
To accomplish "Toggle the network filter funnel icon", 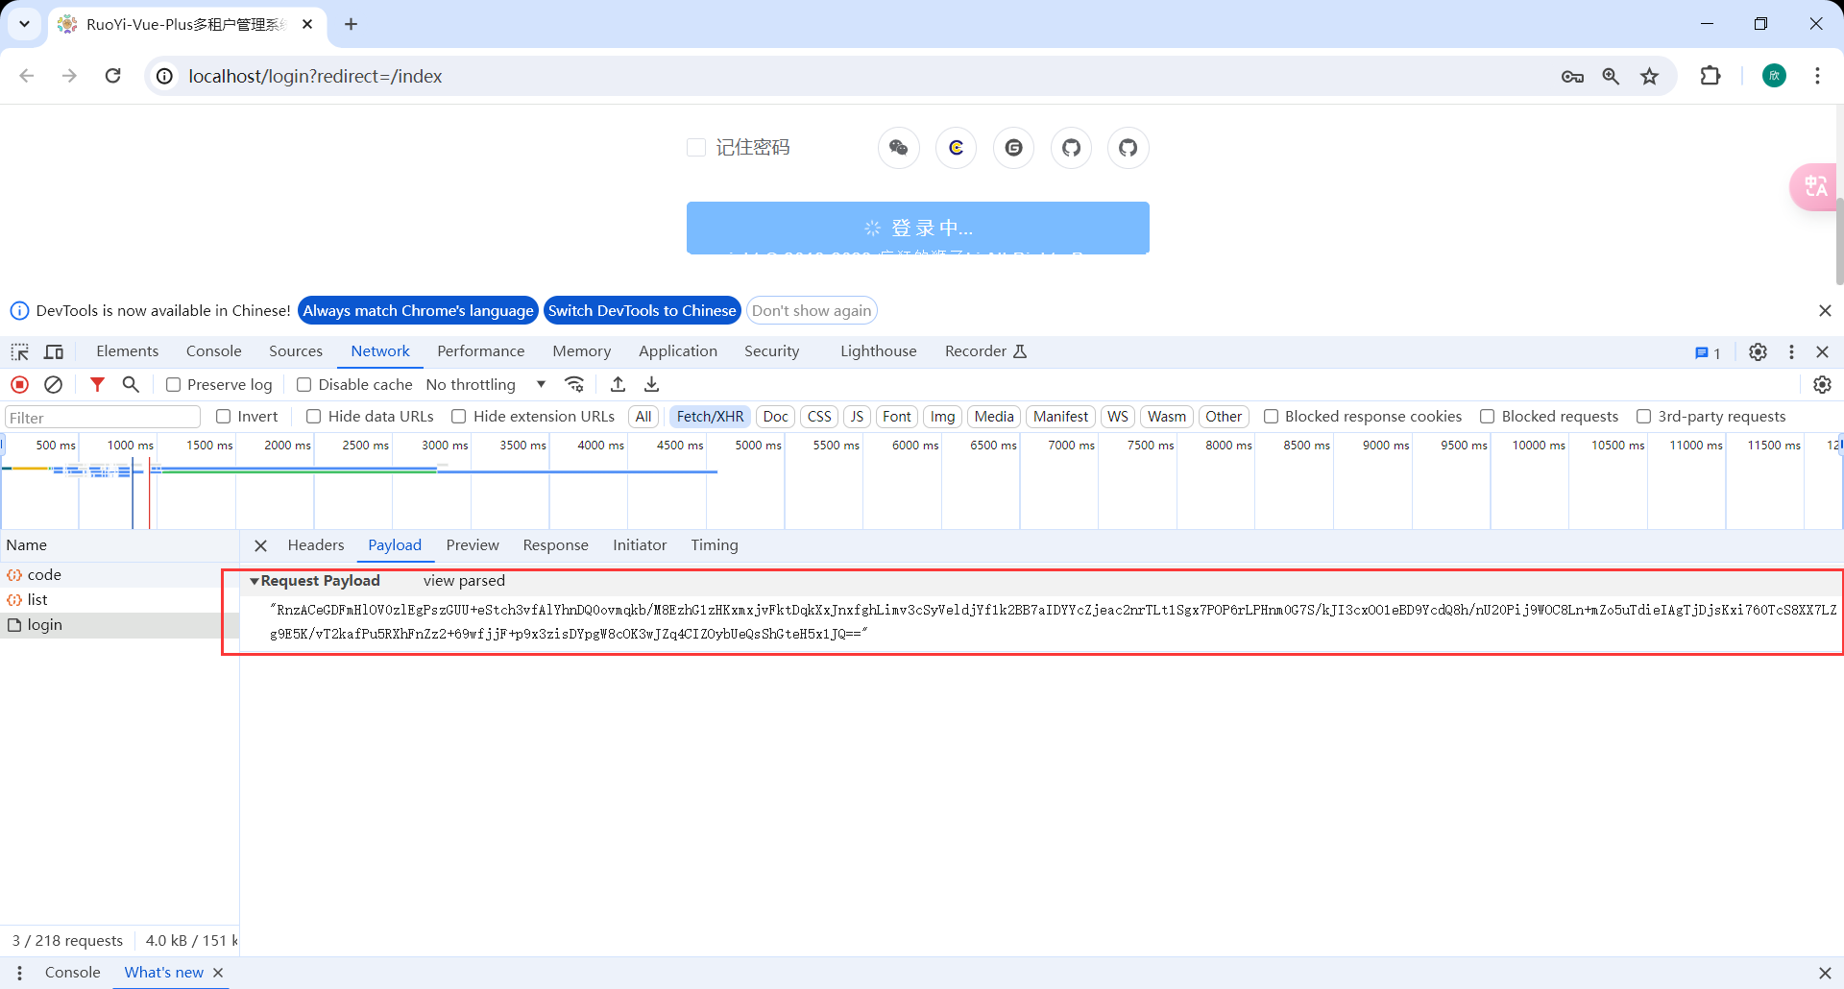I will point(97,384).
